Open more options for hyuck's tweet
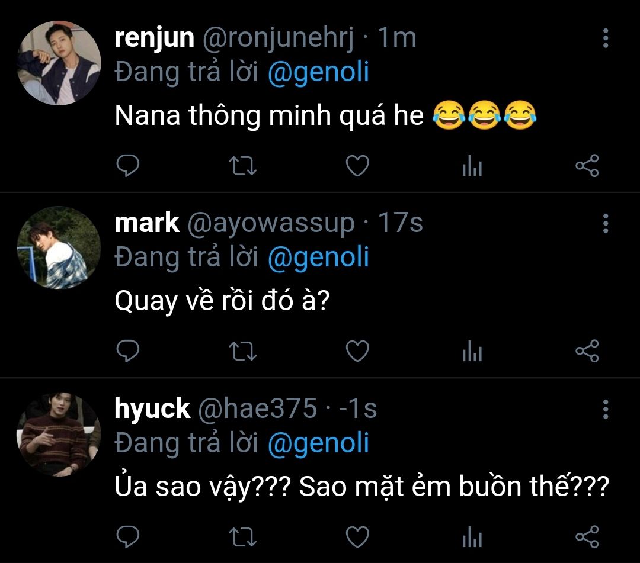Image resolution: width=640 pixels, height=563 pixels. pos(605,408)
